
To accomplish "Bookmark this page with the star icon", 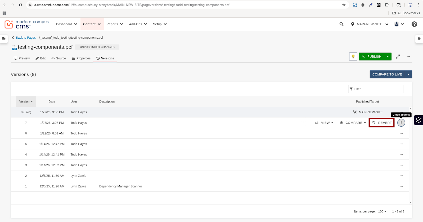I will [344, 5].
